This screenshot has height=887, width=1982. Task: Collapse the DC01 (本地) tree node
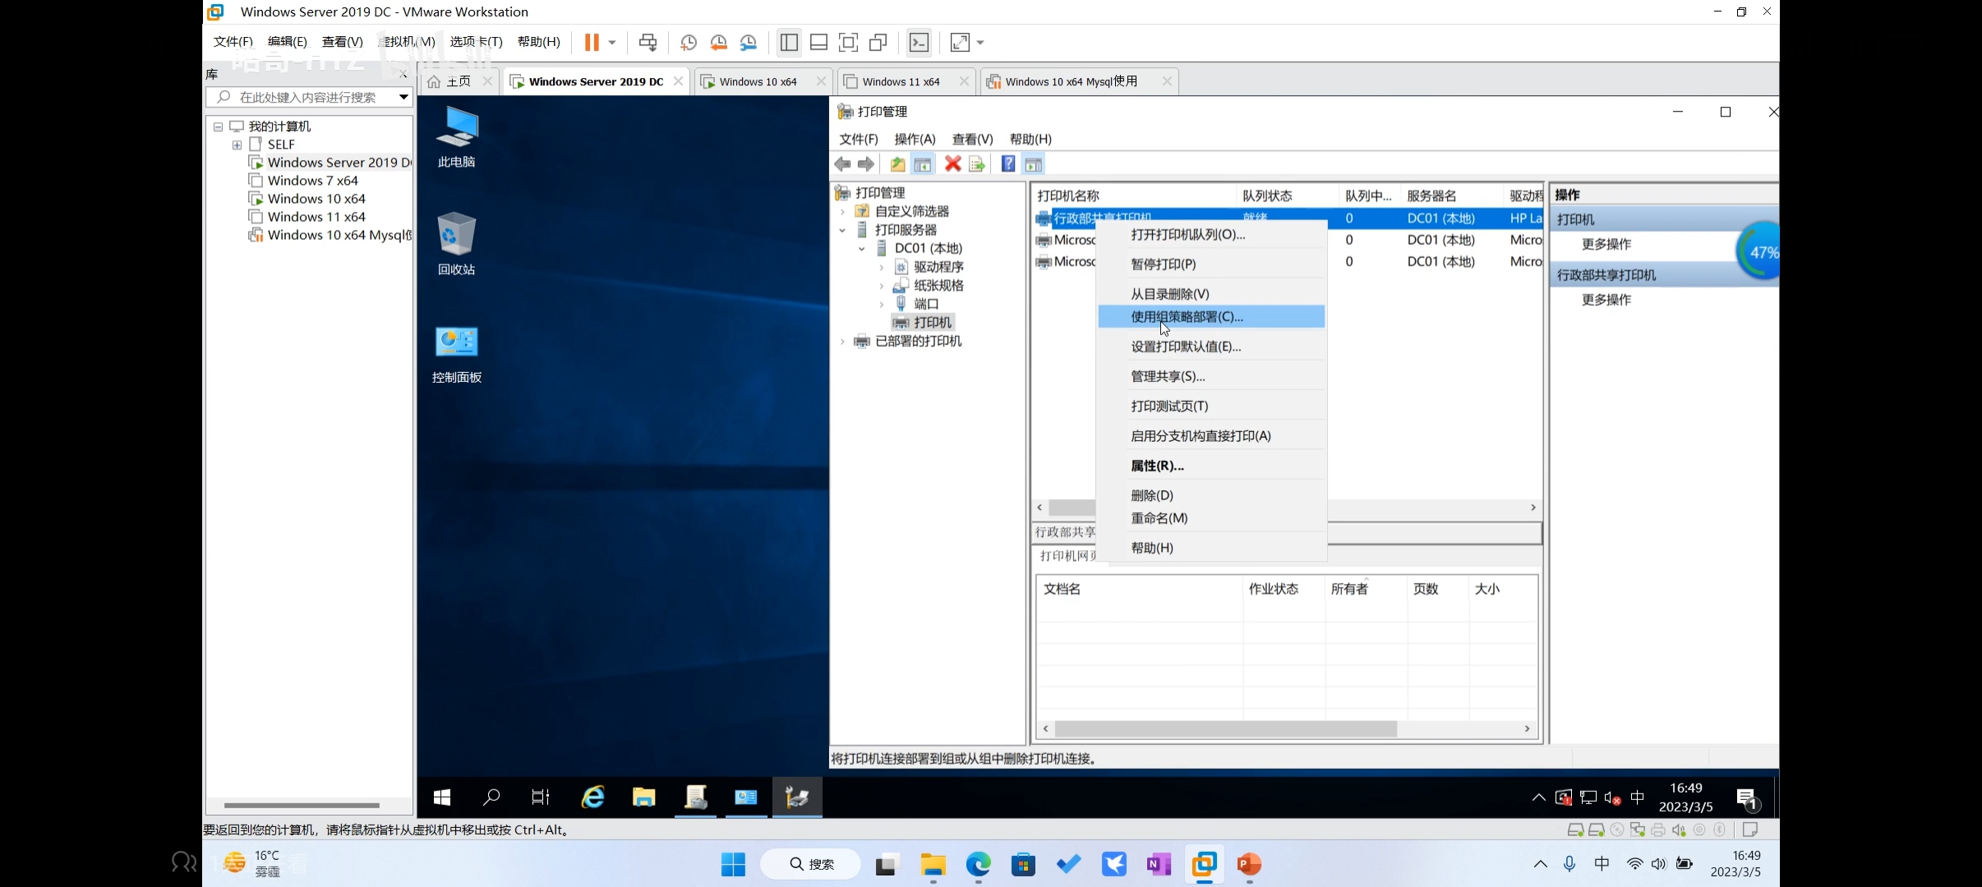click(862, 249)
